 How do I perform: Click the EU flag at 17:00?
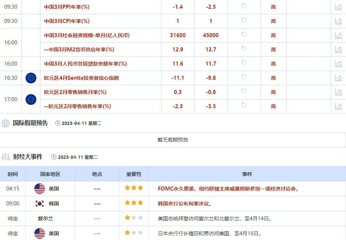(31, 99)
